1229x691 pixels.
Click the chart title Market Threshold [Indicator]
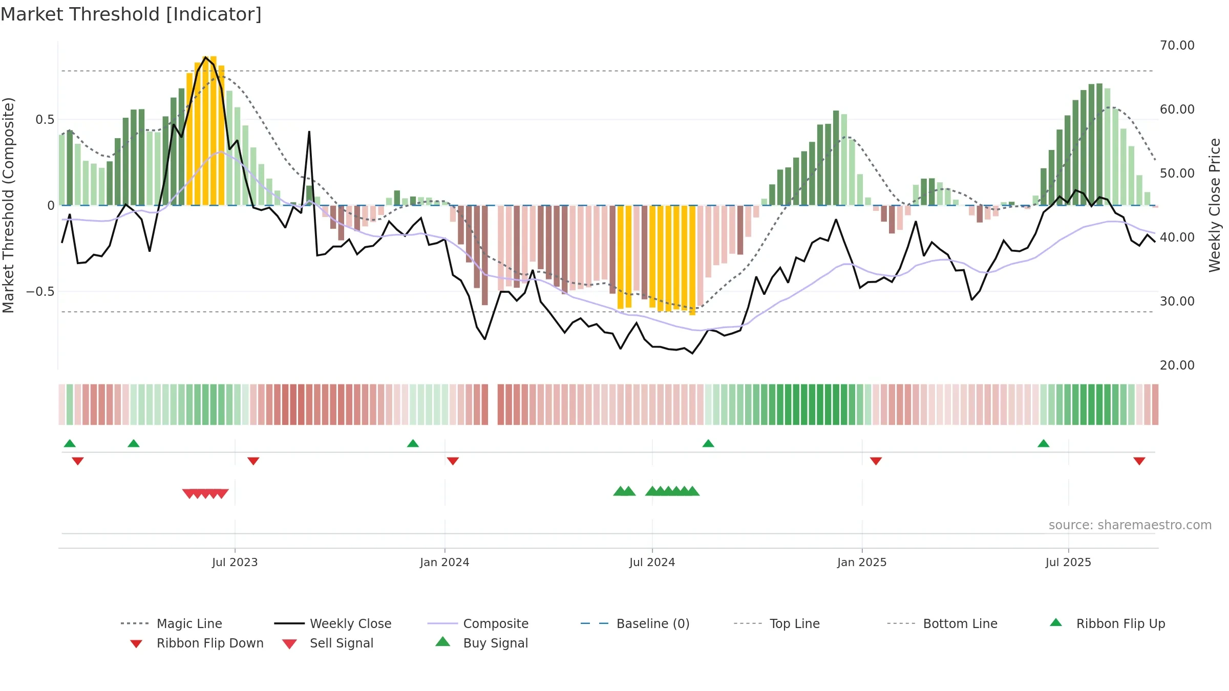pos(131,14)
